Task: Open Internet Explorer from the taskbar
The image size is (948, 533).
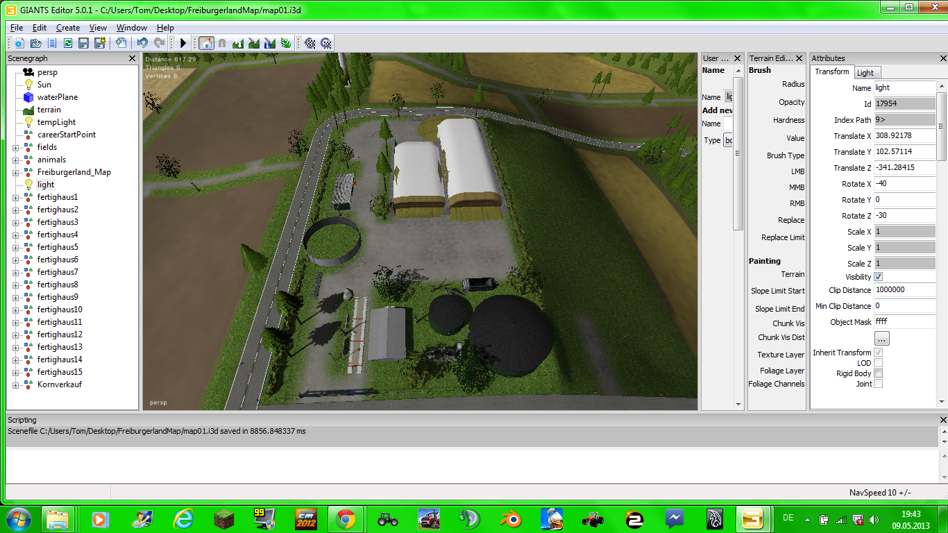Action: [183, 519]
